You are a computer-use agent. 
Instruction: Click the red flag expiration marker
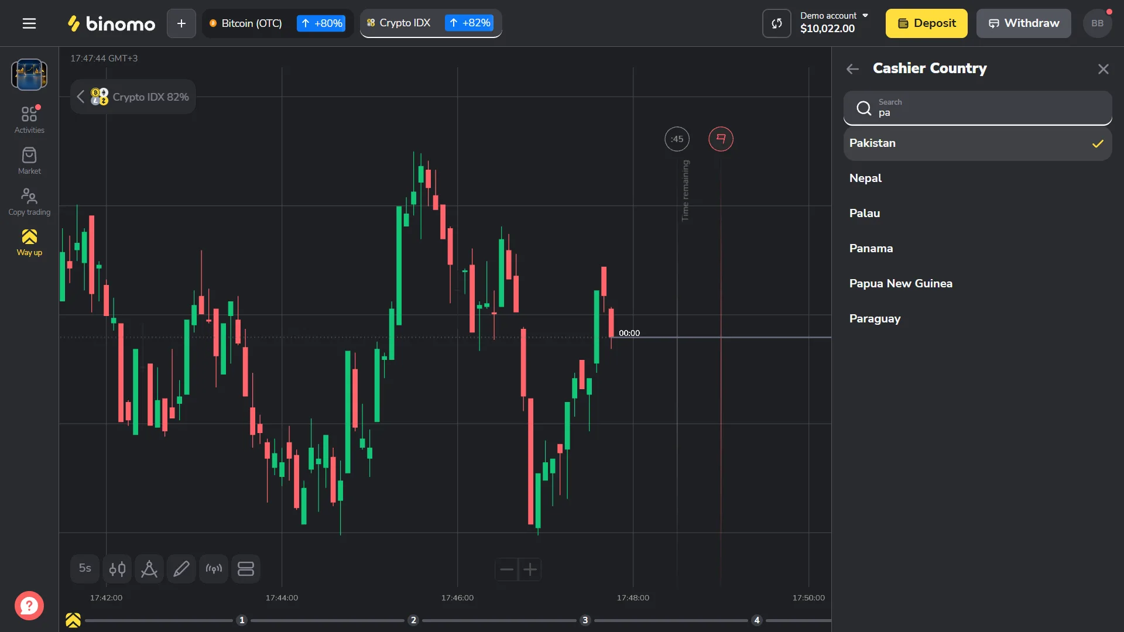721,139
